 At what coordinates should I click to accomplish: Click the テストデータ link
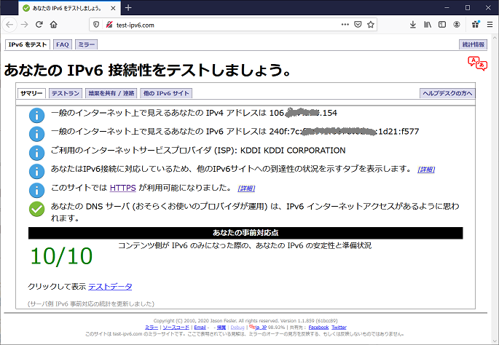pyautogui.click(x=110, y=287)
